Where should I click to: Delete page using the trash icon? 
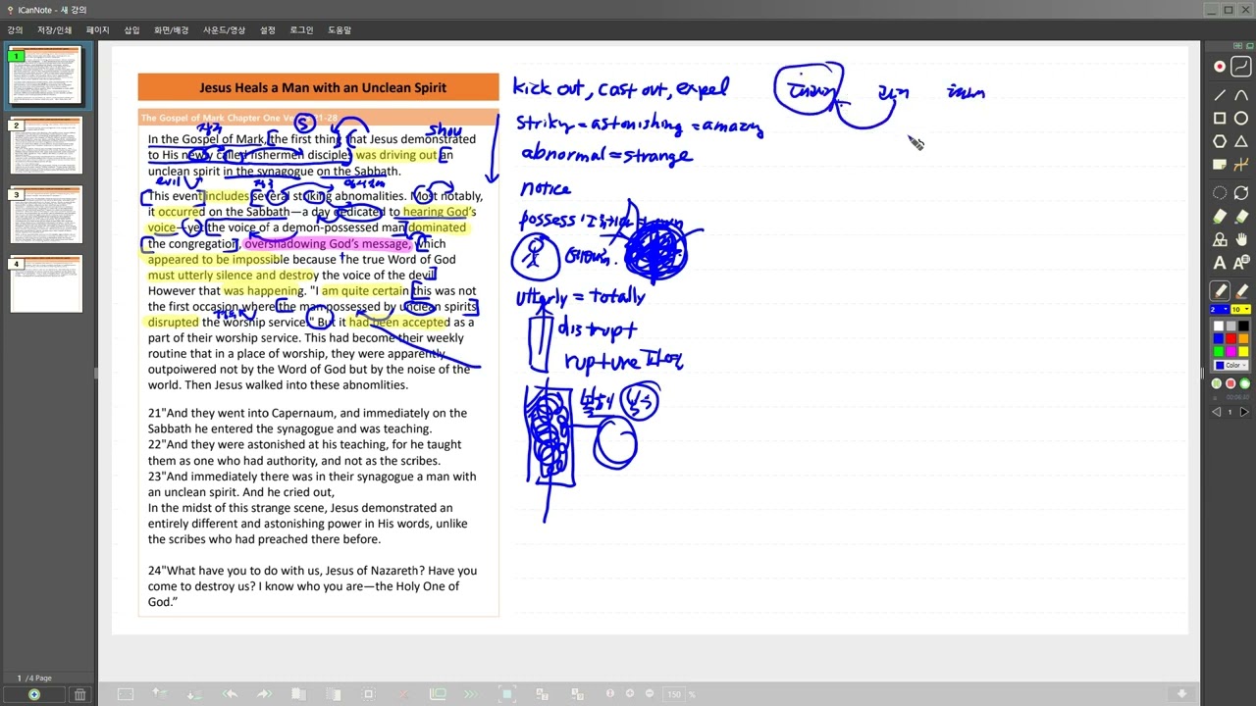click(80, 694)
